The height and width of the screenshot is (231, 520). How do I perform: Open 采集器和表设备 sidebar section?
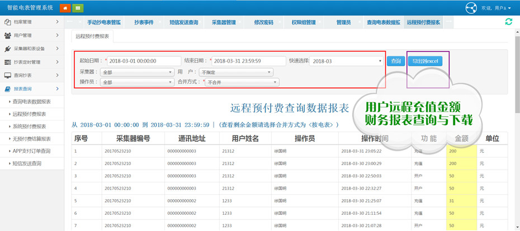pos(31,49)
